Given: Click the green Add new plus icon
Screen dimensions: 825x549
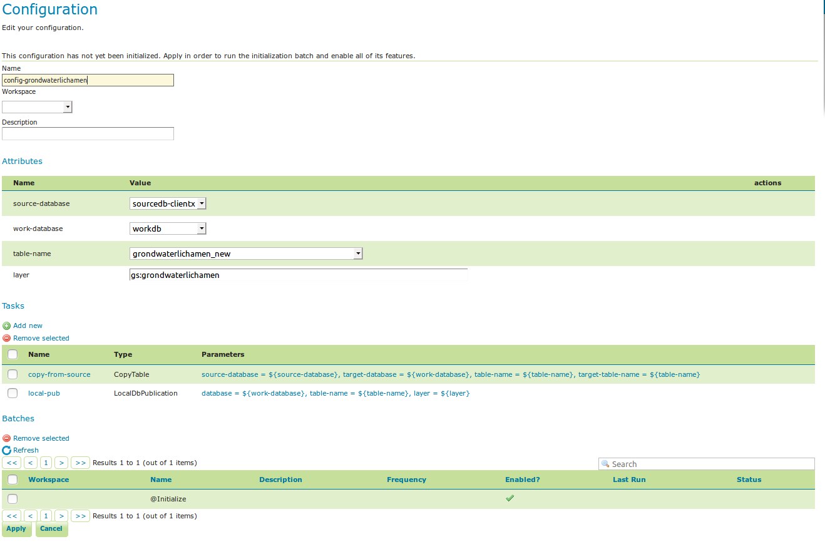Looking at the screenshot, I should pos(6,326).
